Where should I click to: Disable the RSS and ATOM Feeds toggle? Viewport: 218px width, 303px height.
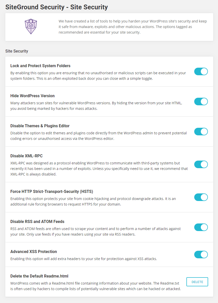pos(201,227)
